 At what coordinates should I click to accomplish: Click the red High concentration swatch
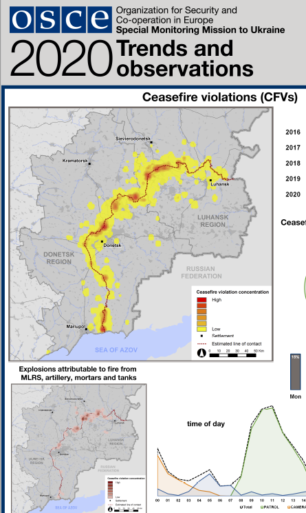point(201,300)
